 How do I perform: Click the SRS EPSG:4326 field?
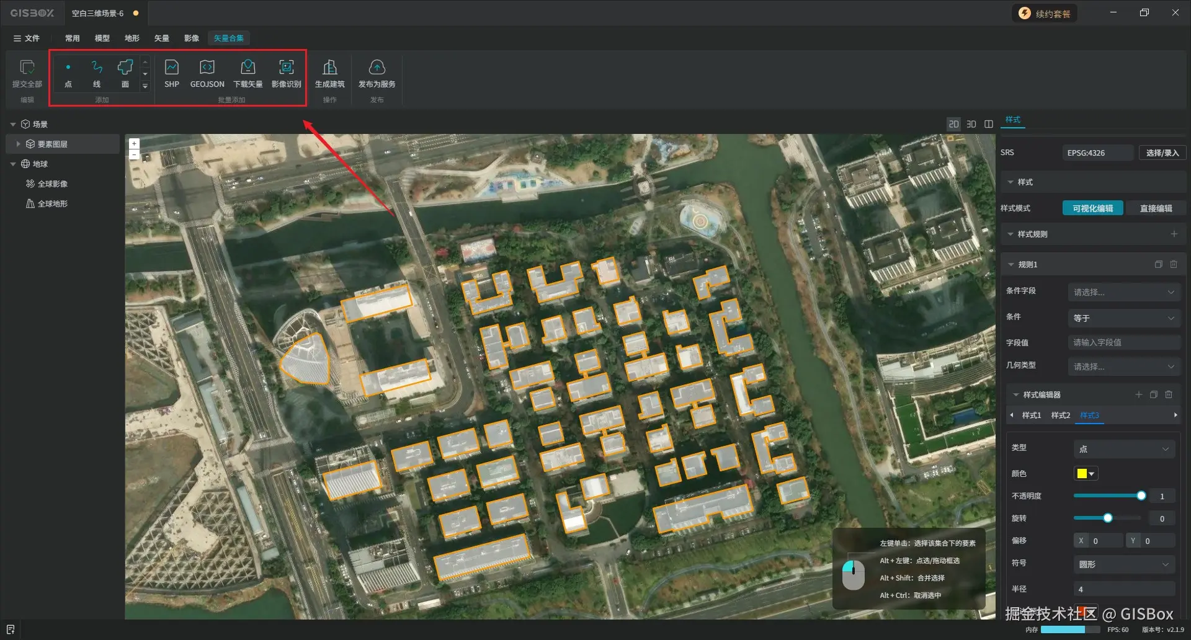[x=1098, y=153]
